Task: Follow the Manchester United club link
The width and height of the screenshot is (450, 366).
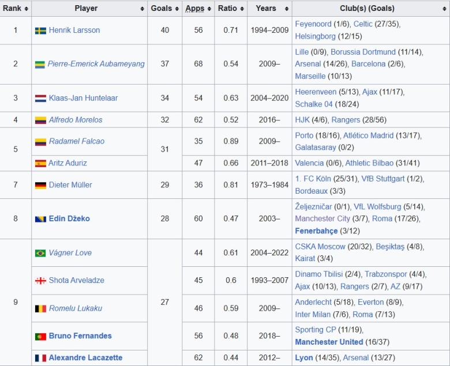Action: [x=329, y=342]
